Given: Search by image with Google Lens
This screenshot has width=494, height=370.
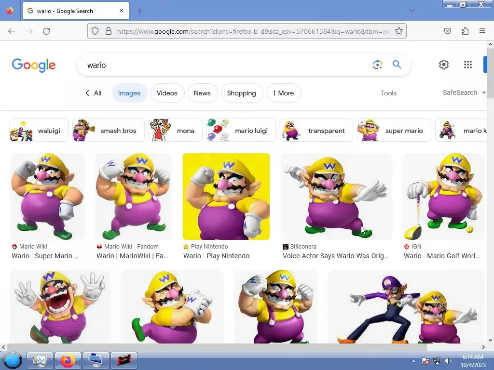Looking at the screenshot, I should coord(377,65).
